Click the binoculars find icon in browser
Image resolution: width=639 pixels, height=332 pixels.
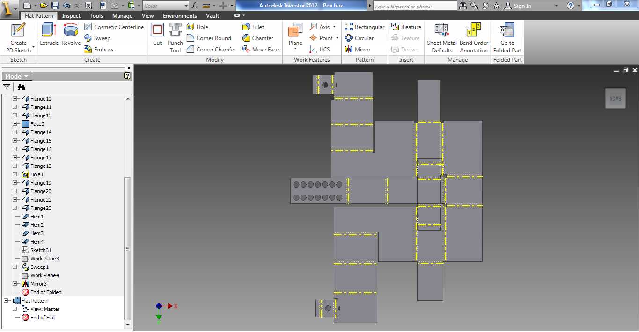click(21, 87)
